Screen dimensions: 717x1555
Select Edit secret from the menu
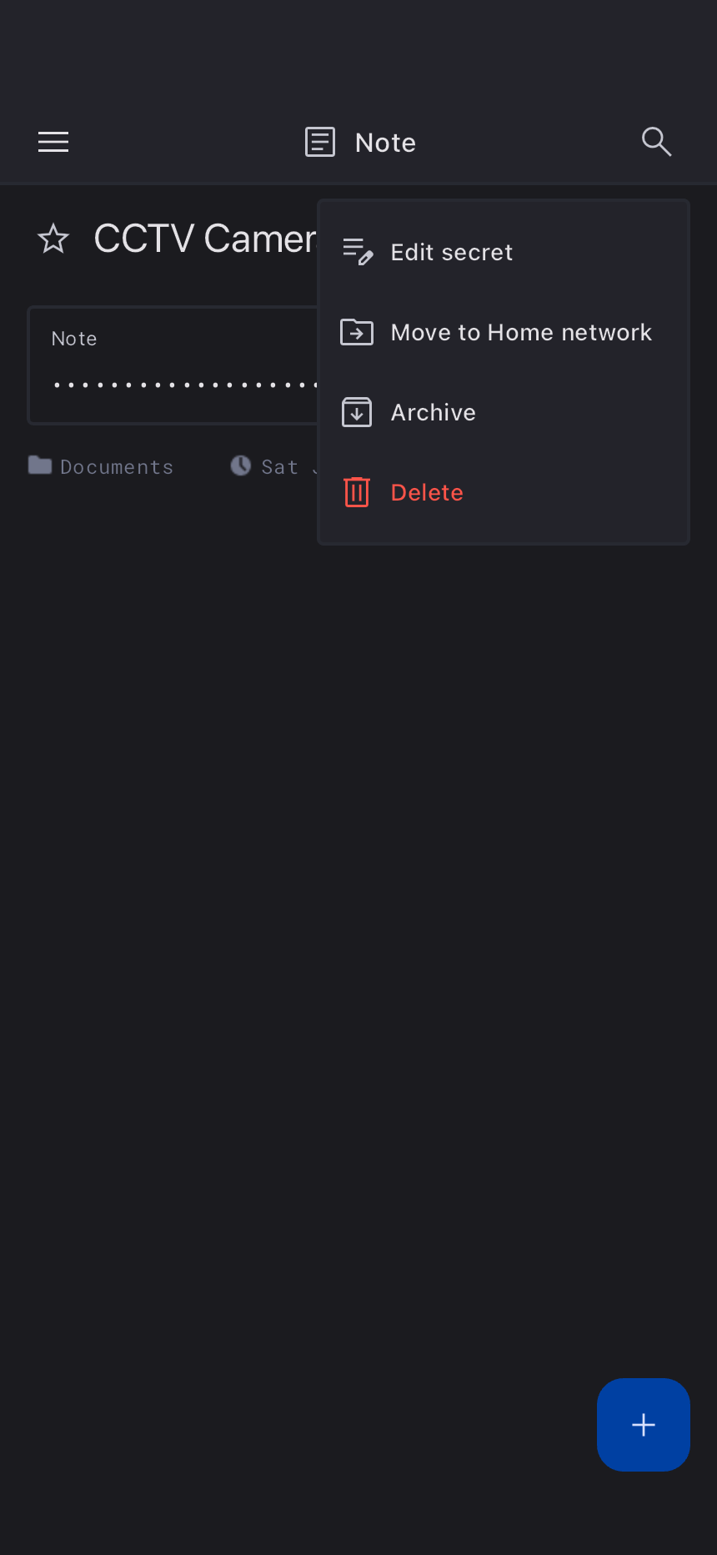(504, 252)
